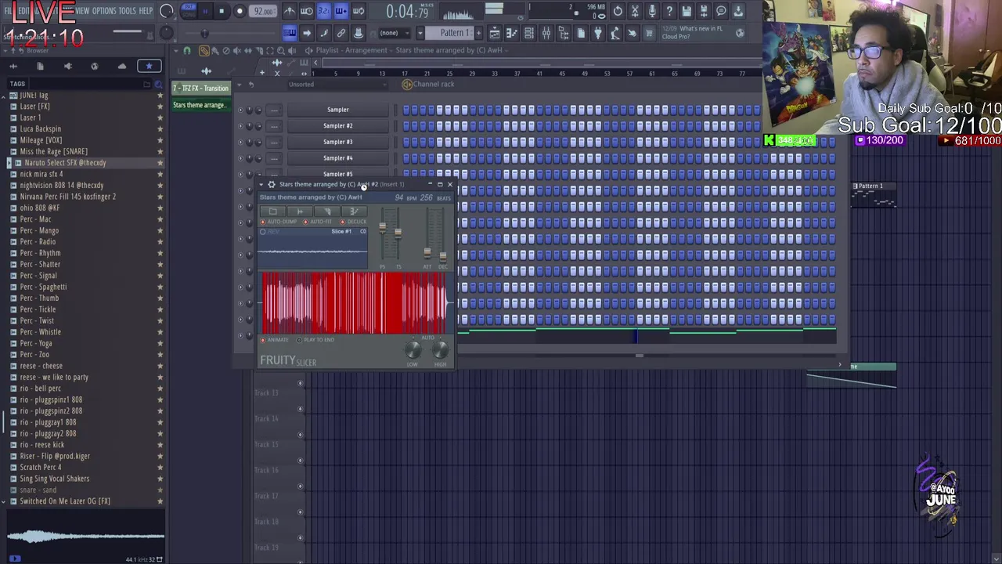This screenshot has width=1002, height=564.
Task: Click Fruity Slicer load sample folder button
Action: (x=272, y=211)
